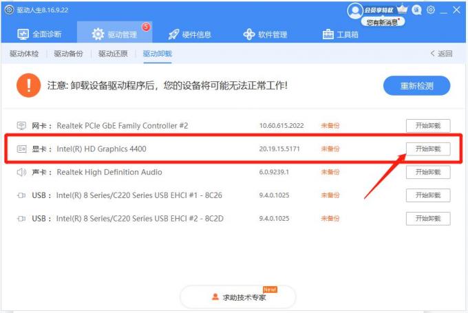The height and width of the screenshot is (313, 468).
Task: Select the 驱动卸载 sub-tab
Action: [158, 54]
